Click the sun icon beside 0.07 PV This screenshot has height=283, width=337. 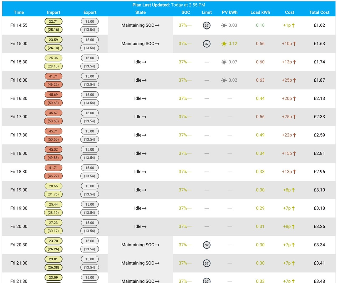coord(224,62)
